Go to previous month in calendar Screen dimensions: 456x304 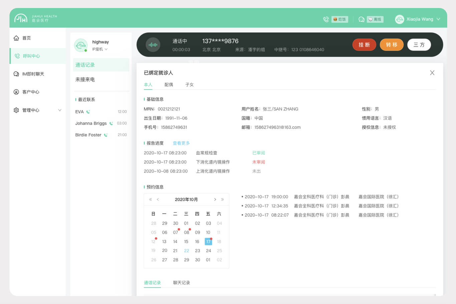158,200
